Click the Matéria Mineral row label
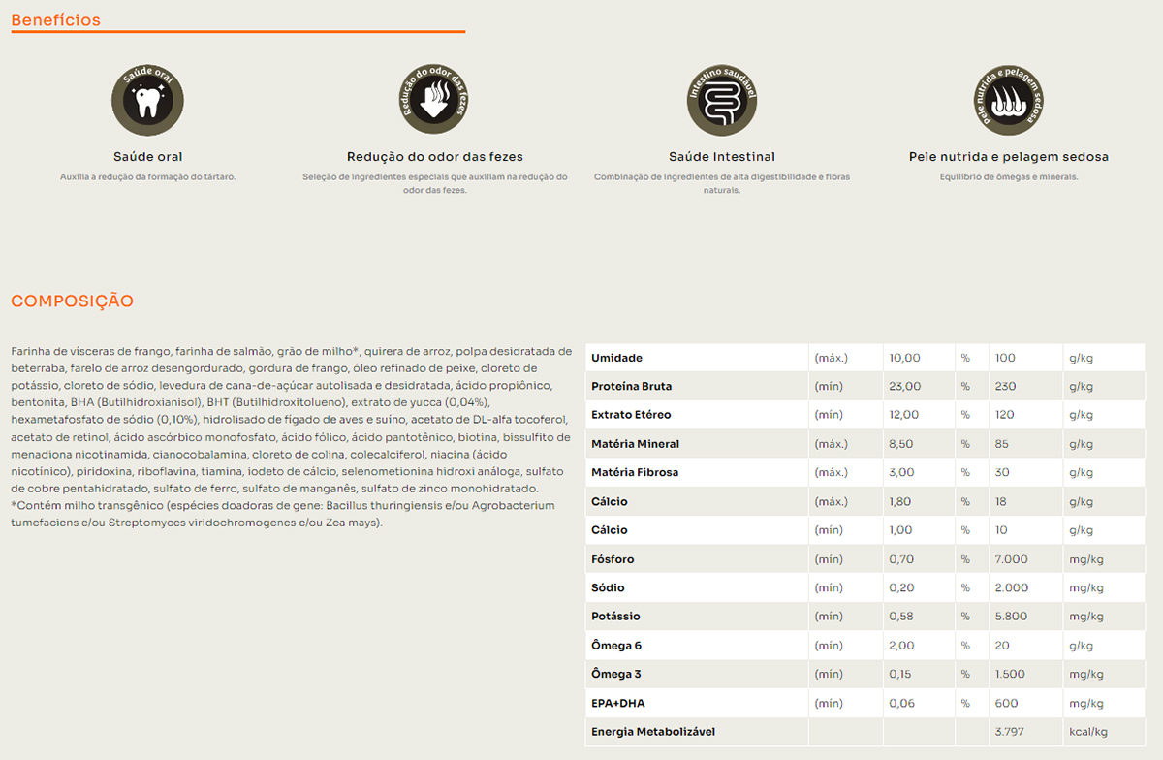 [635, 444]
